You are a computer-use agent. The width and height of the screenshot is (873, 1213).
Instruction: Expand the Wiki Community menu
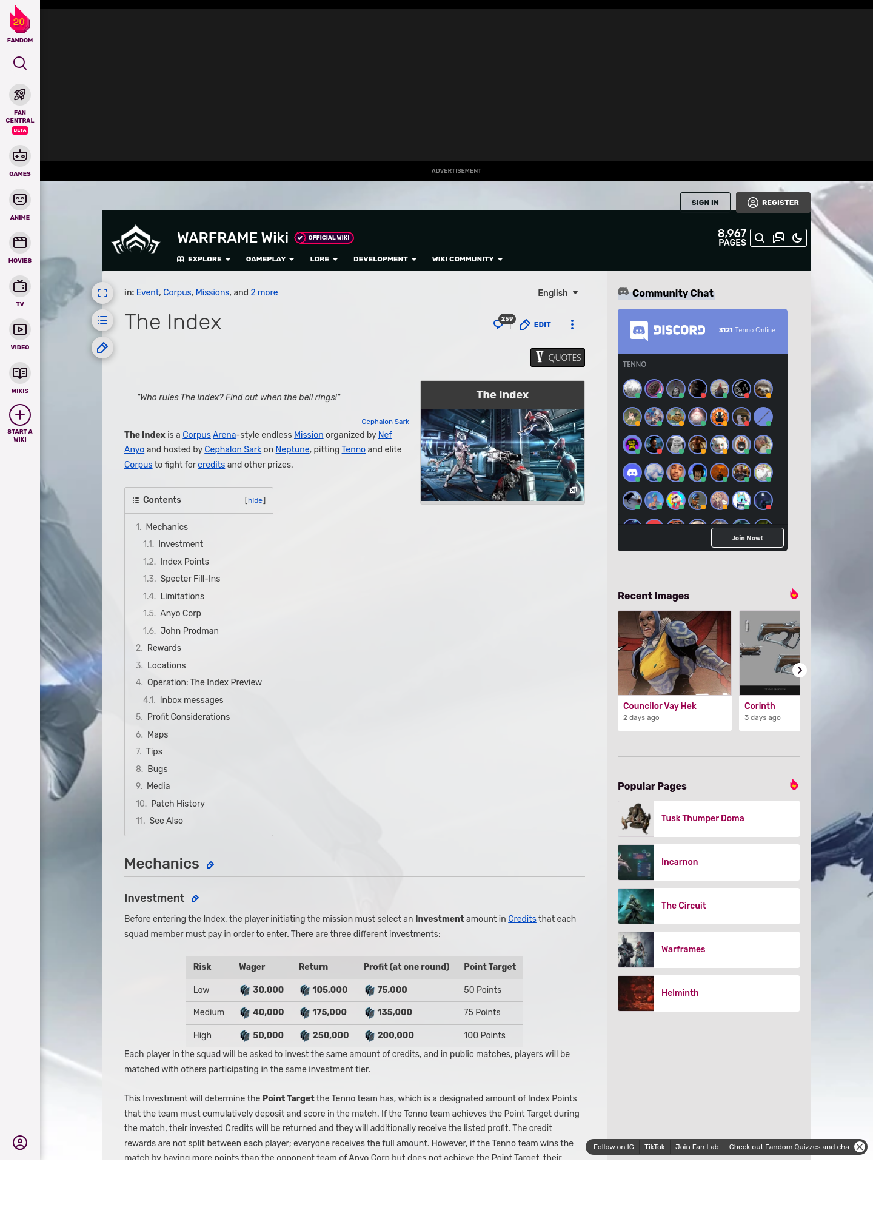467,259
